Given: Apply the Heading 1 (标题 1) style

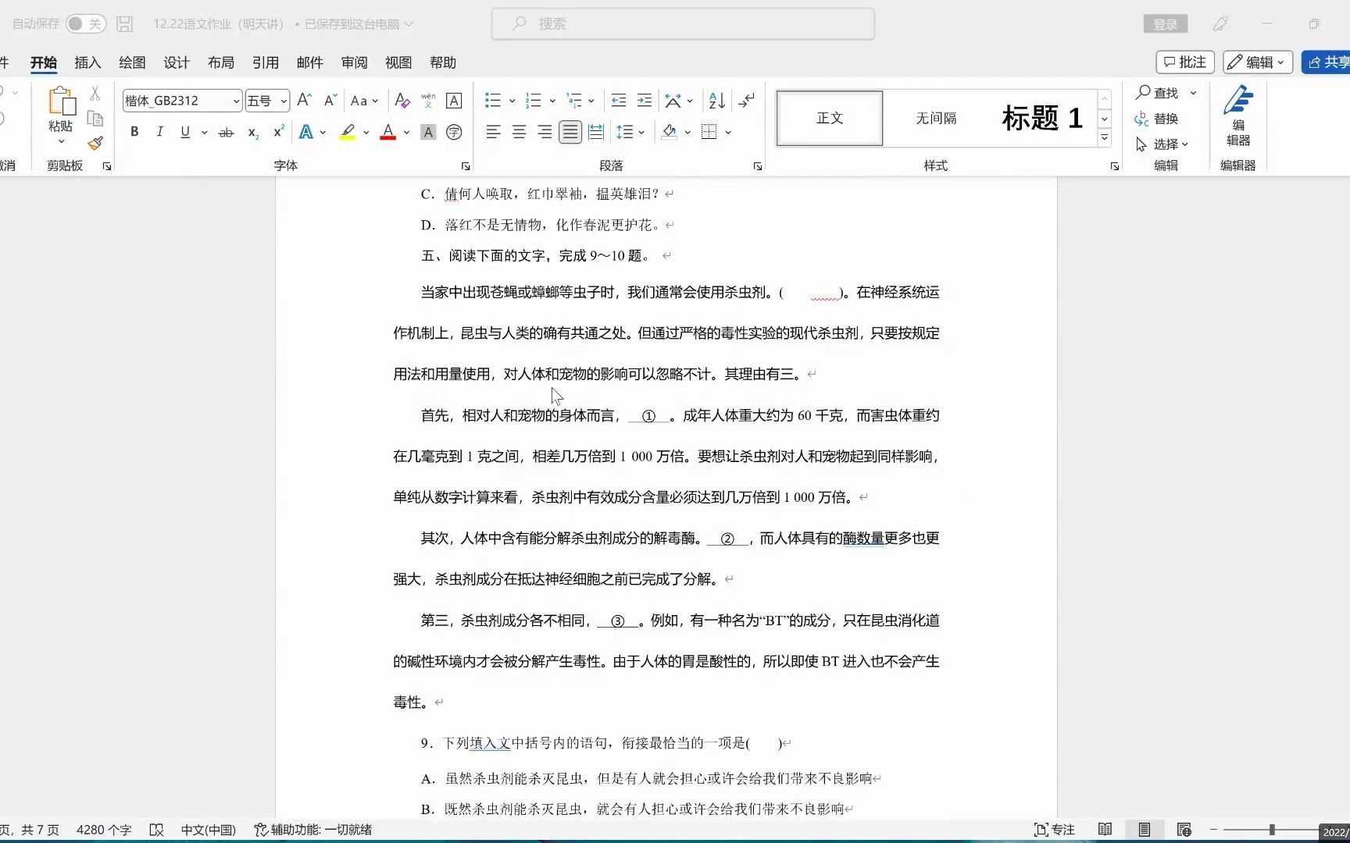Looking at the screenshot, I should pos(1042,118).
